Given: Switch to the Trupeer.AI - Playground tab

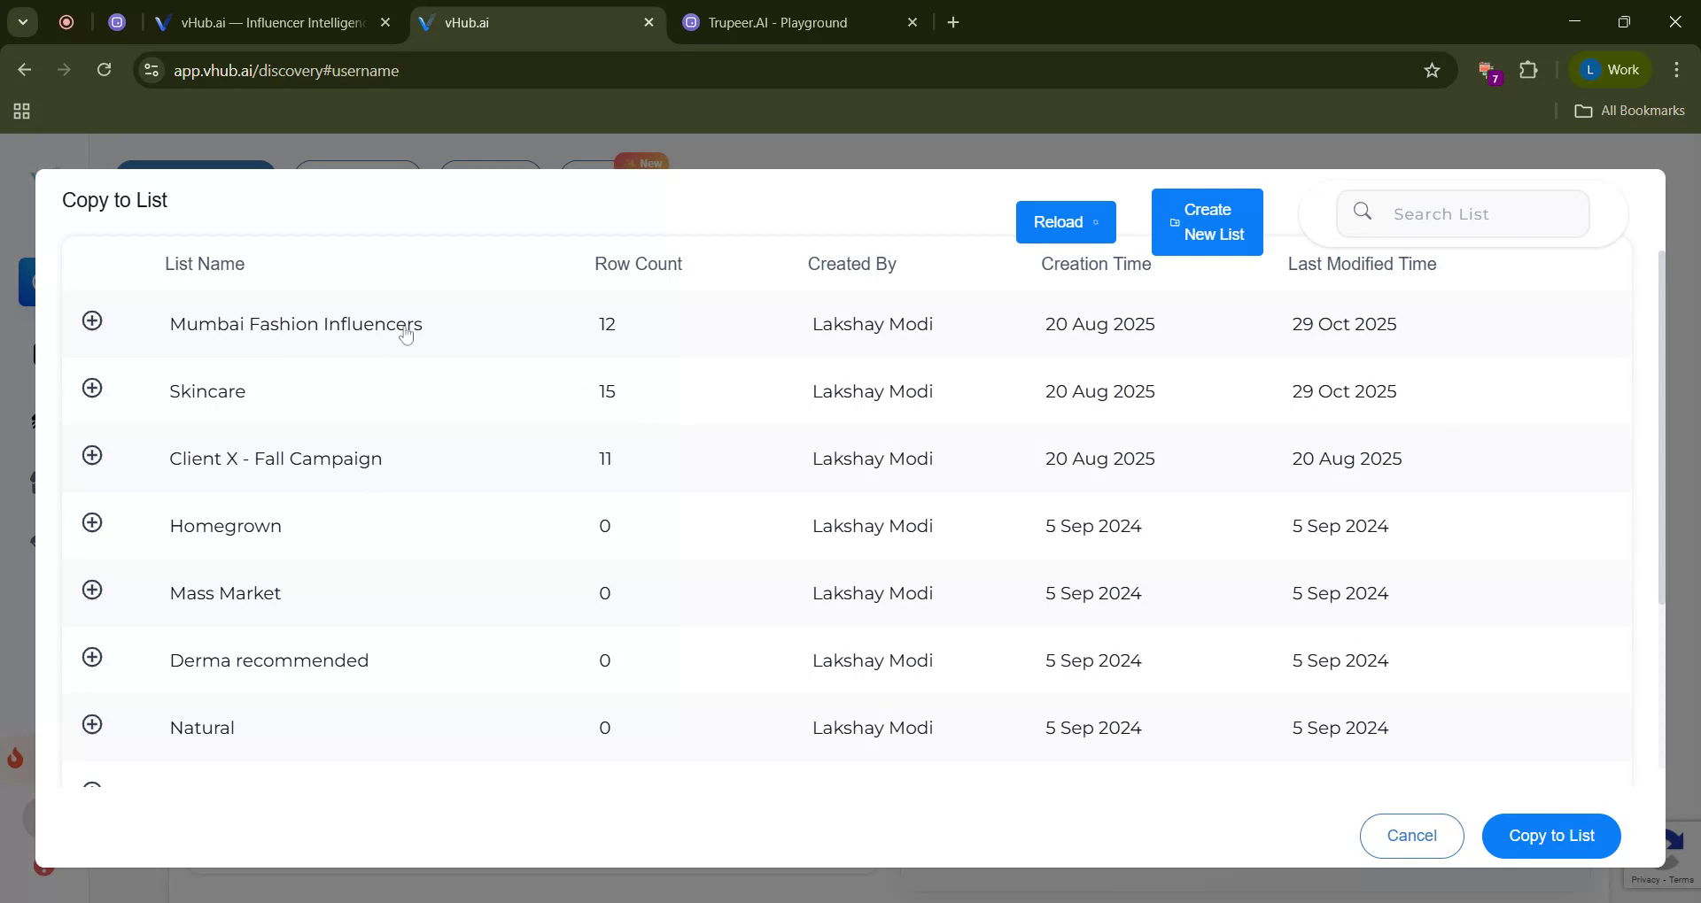Looking at the screenshot, I should click(780, 22).
